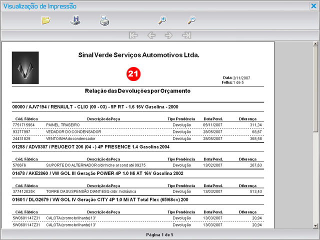Viewport: 320px width, 240px height.
Task: Click the vertical scrollbar thumb
Action: (x=315, y=89)
